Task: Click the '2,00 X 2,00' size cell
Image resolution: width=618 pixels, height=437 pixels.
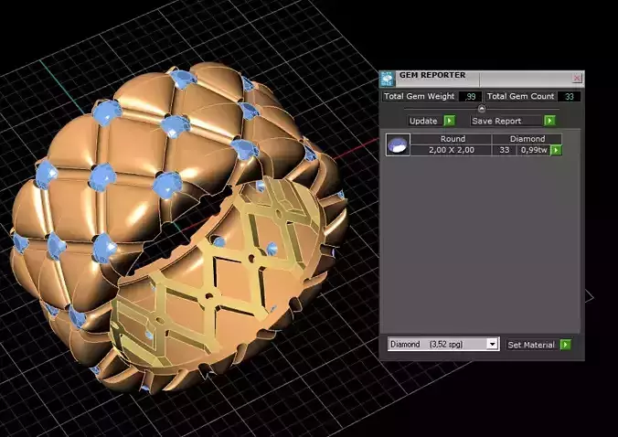Action: pos(452,150)
